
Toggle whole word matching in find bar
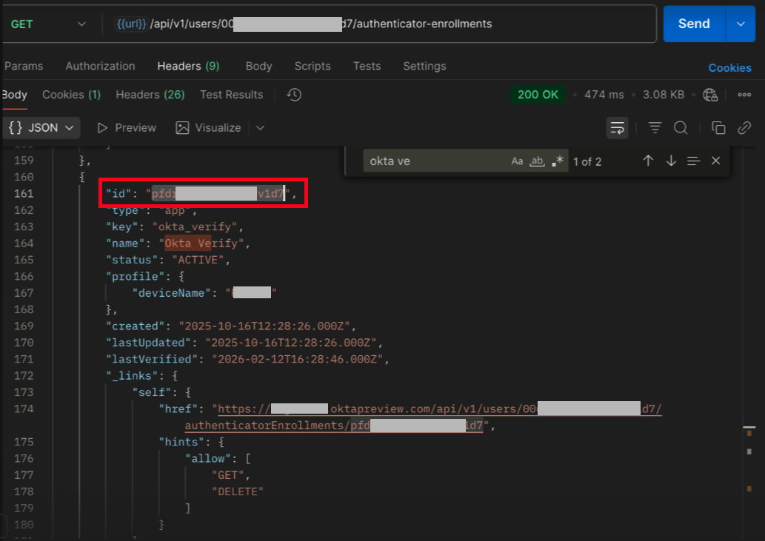[x=538, y=161]
